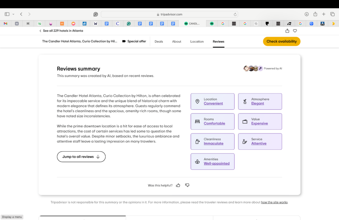Viewport: 339px width, 220px height.
Task: Open a new tab with the plus button
Action: click(x=324, y=14)
